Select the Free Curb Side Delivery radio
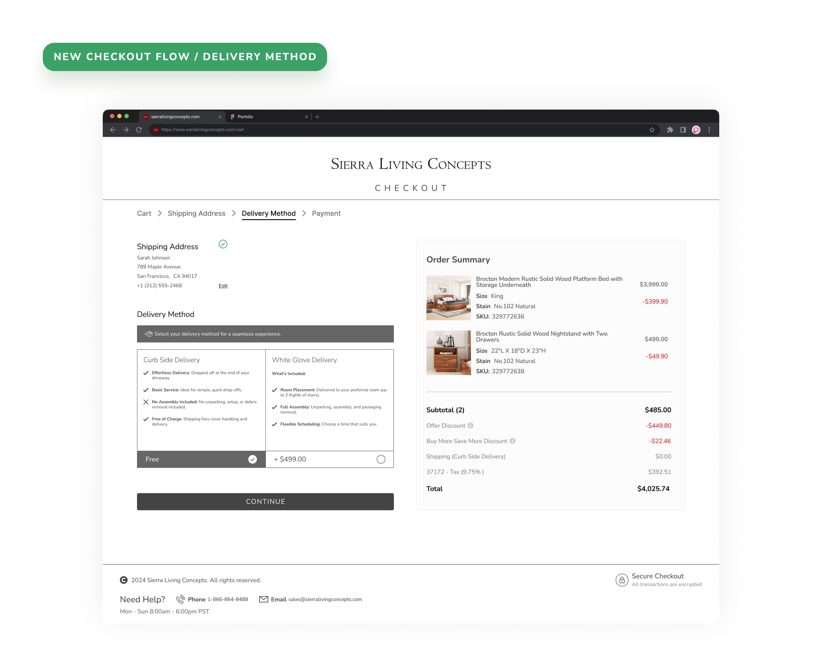This screenshot has height=666, width=822. 253,459
